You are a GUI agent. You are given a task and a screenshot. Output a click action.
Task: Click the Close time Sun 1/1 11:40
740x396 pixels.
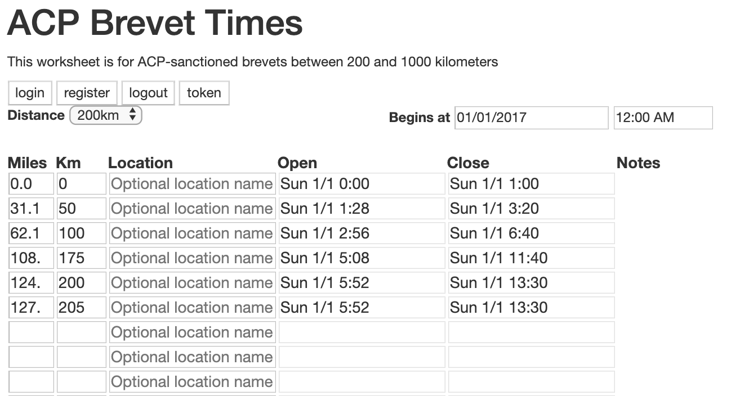point(531,258)
